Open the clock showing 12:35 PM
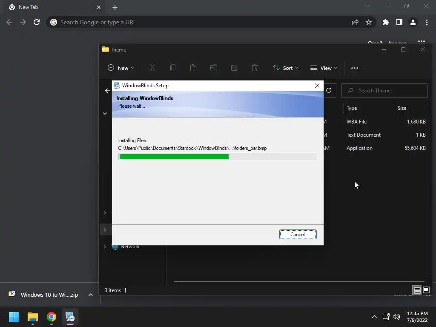The height and width of the screenshot is (327, 436). tap(417, 317)
